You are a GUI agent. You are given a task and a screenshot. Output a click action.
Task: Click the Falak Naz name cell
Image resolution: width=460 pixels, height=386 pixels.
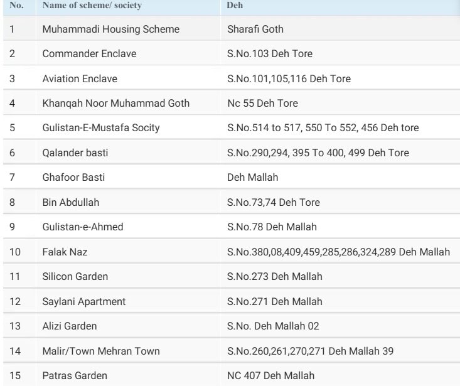click(65, 252)
